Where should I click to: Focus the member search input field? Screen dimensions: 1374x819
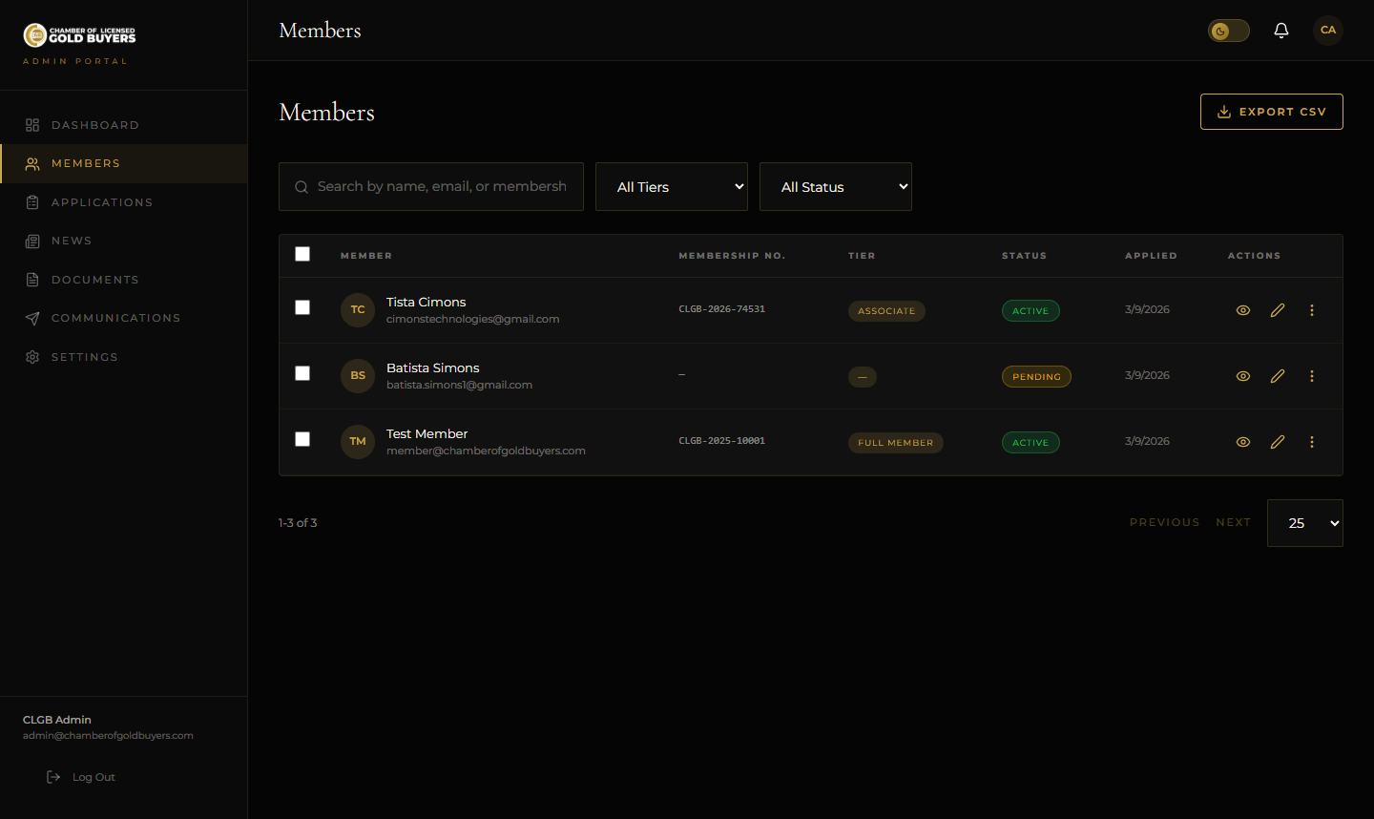point(441,187)
